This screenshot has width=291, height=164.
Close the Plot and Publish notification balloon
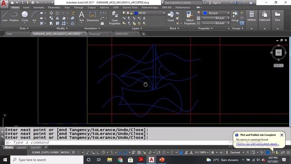(x=282, y=135)
